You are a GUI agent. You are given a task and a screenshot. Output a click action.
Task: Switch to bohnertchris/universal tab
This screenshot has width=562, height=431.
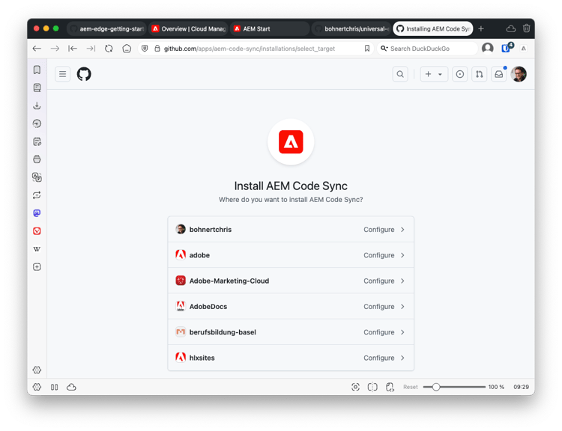pyautogui.click(x=351, y=28)
